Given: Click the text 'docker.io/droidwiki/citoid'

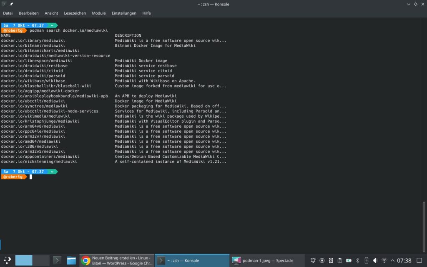Looking at the screenshot, I should point(32,71).
